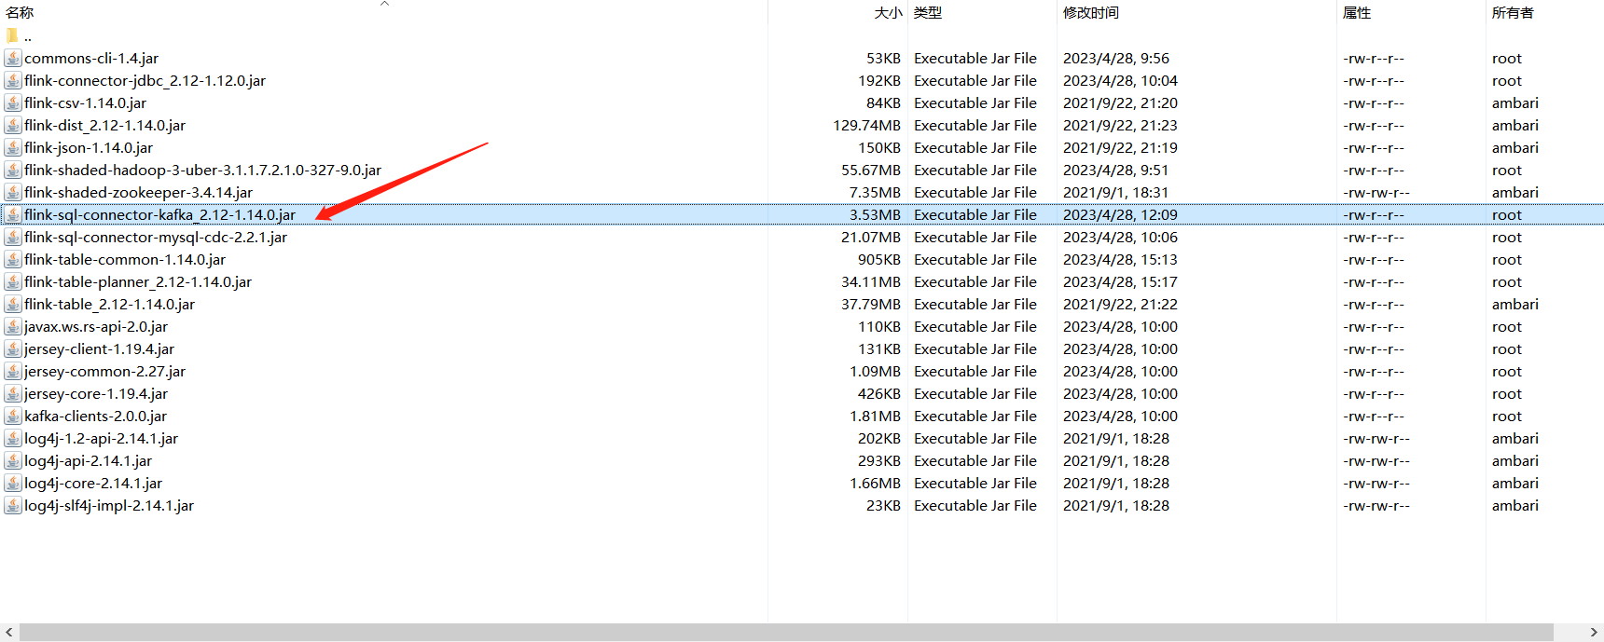Select file name flink-connector-jdbc_2.12-1.12.0.jar
The height and width of the screenshot is (642, 1604).
pyautogui.click(x=145, y=80)
